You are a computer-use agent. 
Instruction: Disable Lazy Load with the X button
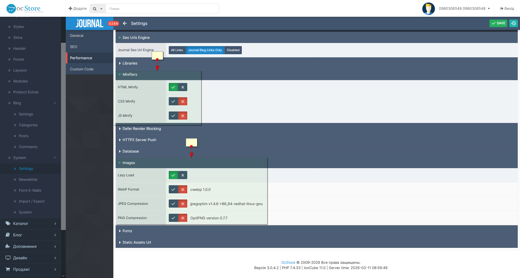tap(183, 175)
